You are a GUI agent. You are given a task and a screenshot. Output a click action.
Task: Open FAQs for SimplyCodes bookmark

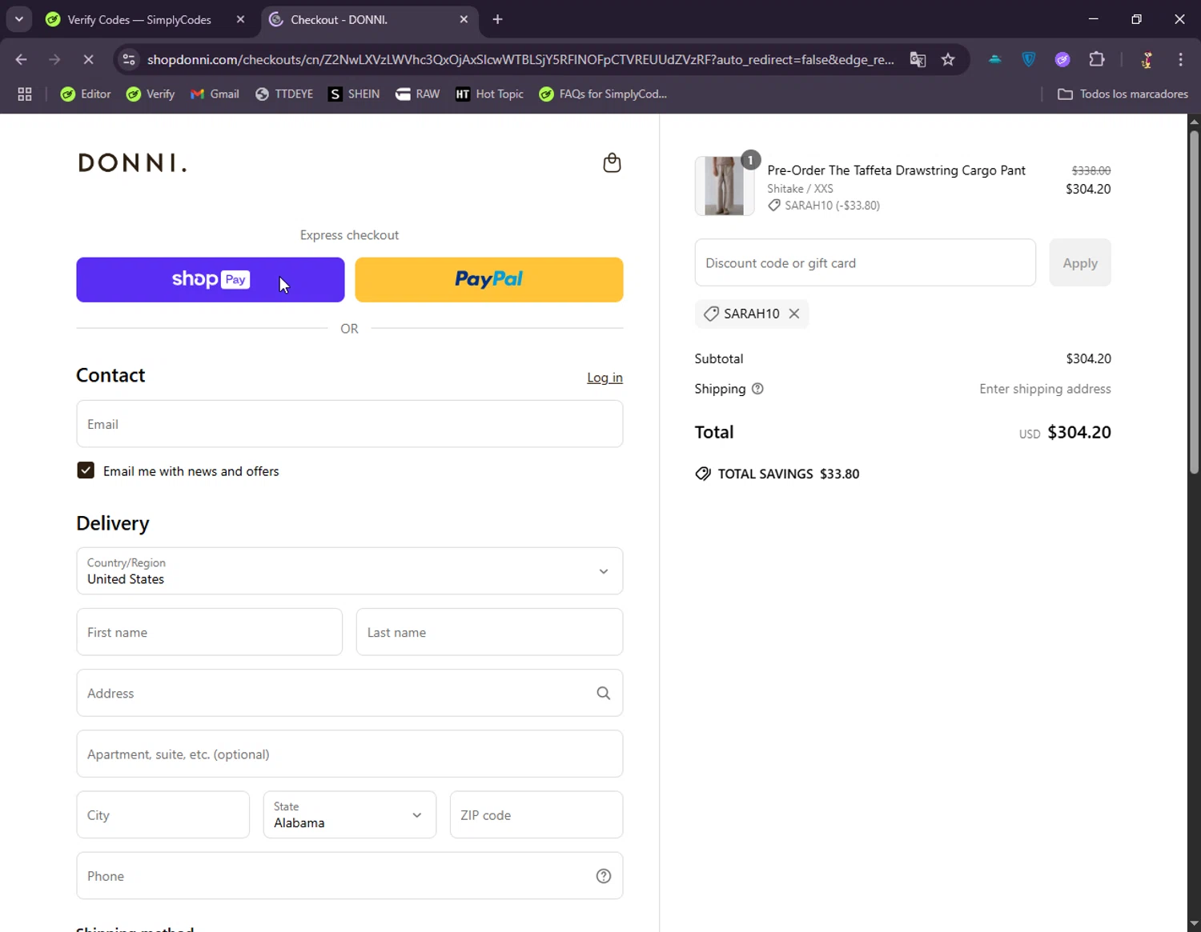(603, 94)
